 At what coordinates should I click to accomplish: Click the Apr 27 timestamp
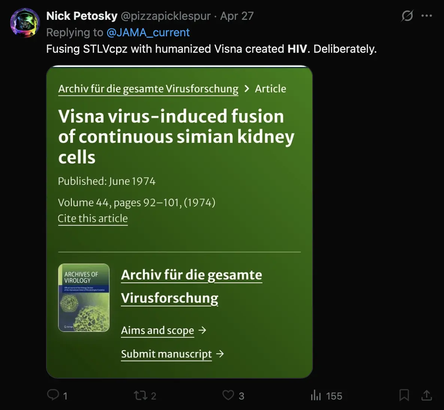(x=237, y=16)
